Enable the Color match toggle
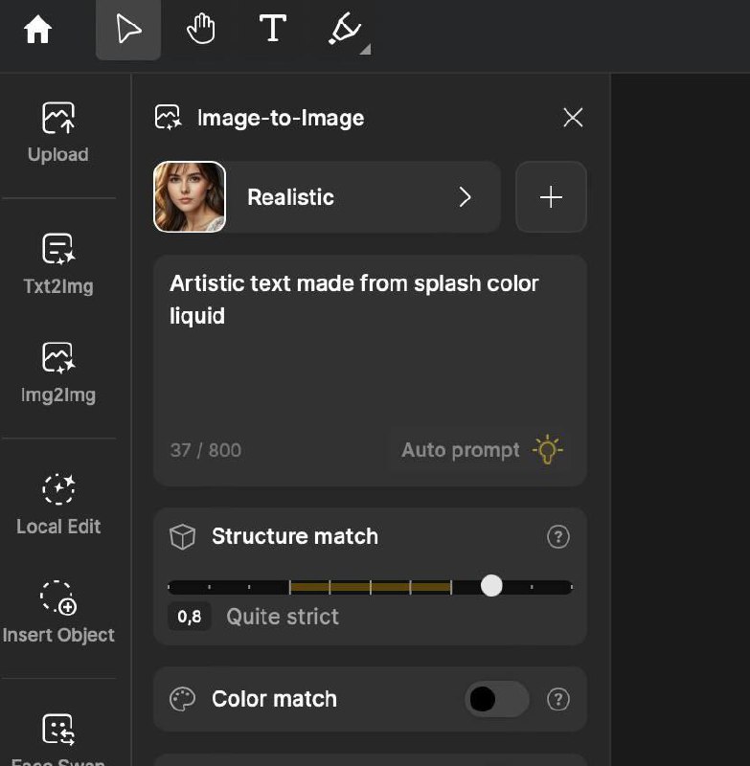Viewport: 750px width, 766px height. pos(496,699)
